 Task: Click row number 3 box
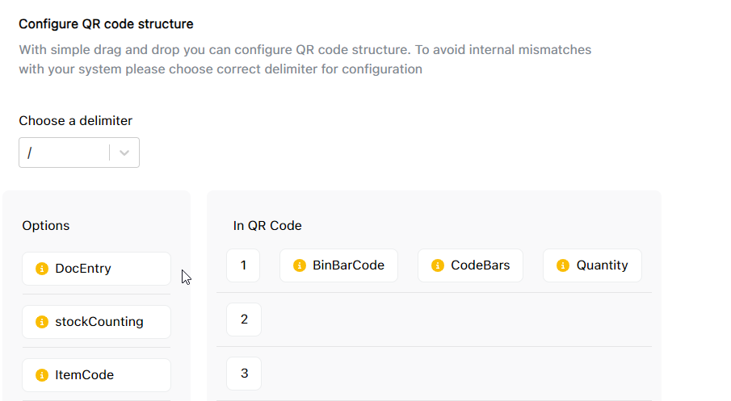(244, 374)
